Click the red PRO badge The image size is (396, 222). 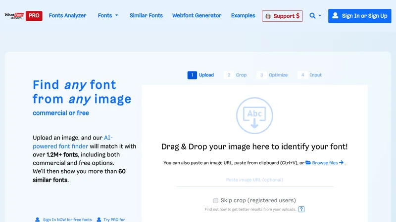[x=34, y=16]
